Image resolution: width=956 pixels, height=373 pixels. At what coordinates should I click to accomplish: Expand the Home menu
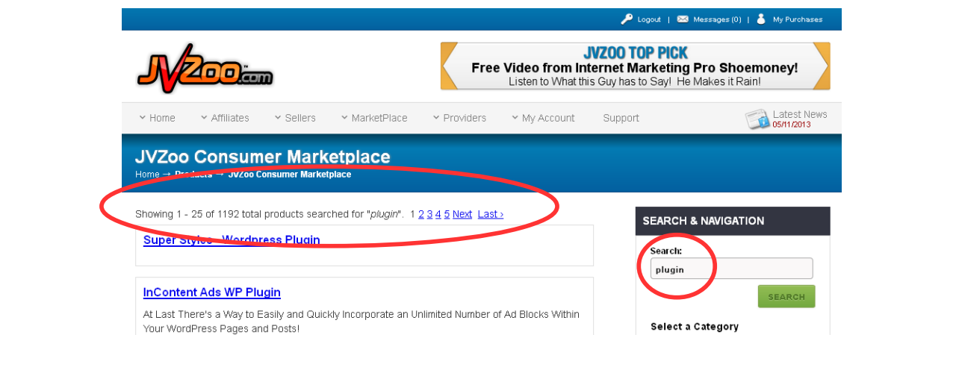tap(157, 118)
